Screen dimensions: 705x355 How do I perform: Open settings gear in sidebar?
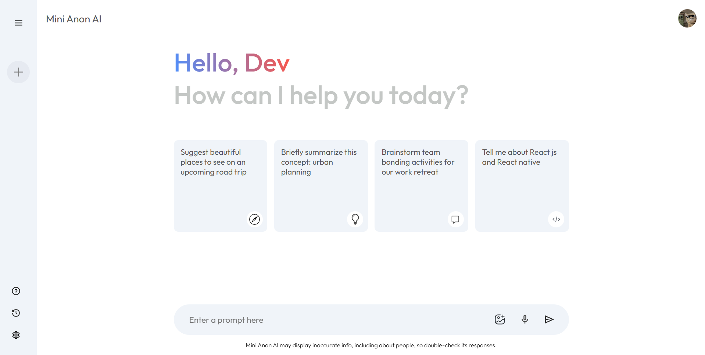16,335
